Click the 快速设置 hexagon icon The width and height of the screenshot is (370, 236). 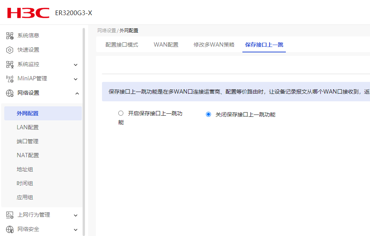[10, 50]
